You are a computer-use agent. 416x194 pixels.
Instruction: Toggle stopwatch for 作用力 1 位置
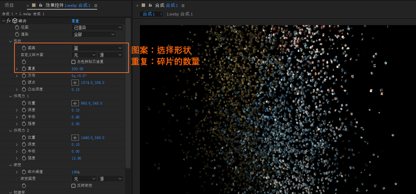24,103
